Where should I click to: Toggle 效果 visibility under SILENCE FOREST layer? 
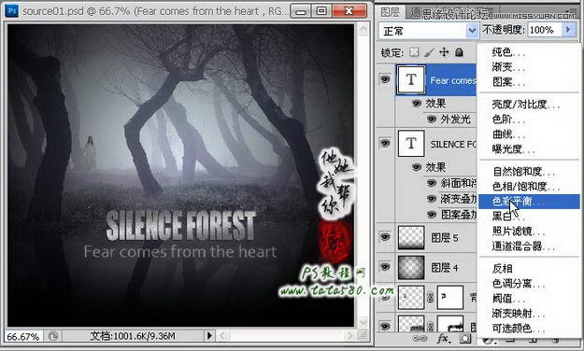point(417,167)
